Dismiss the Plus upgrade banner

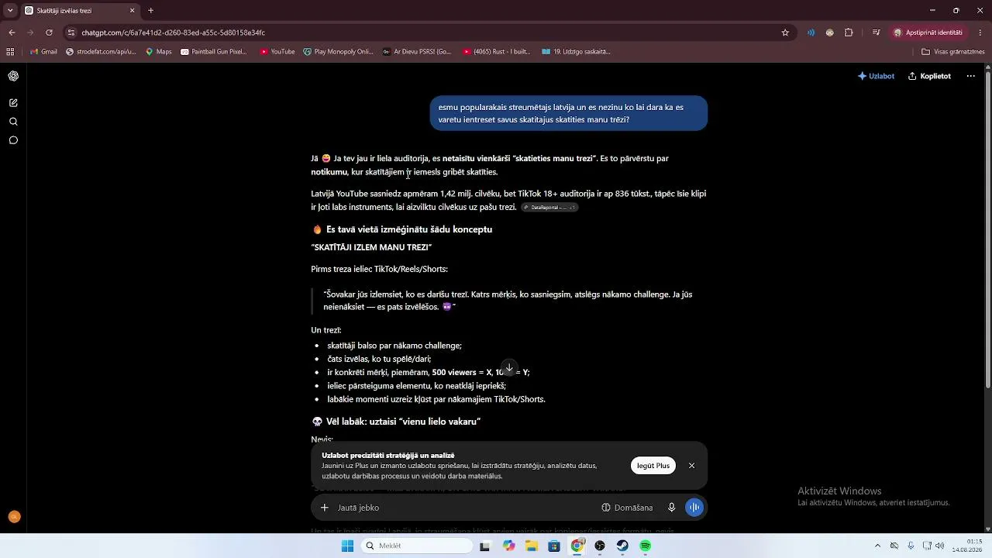691,466
